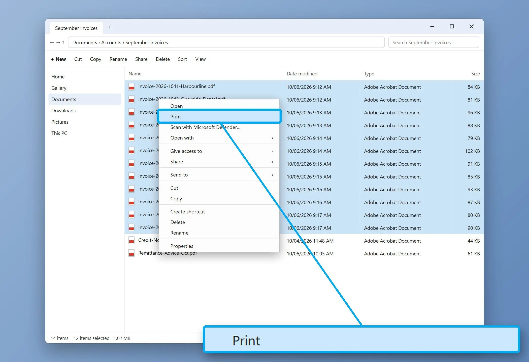This screenshot has height=362, width=529.
Task: Select the September invoices tab
Action: (76, 28)
